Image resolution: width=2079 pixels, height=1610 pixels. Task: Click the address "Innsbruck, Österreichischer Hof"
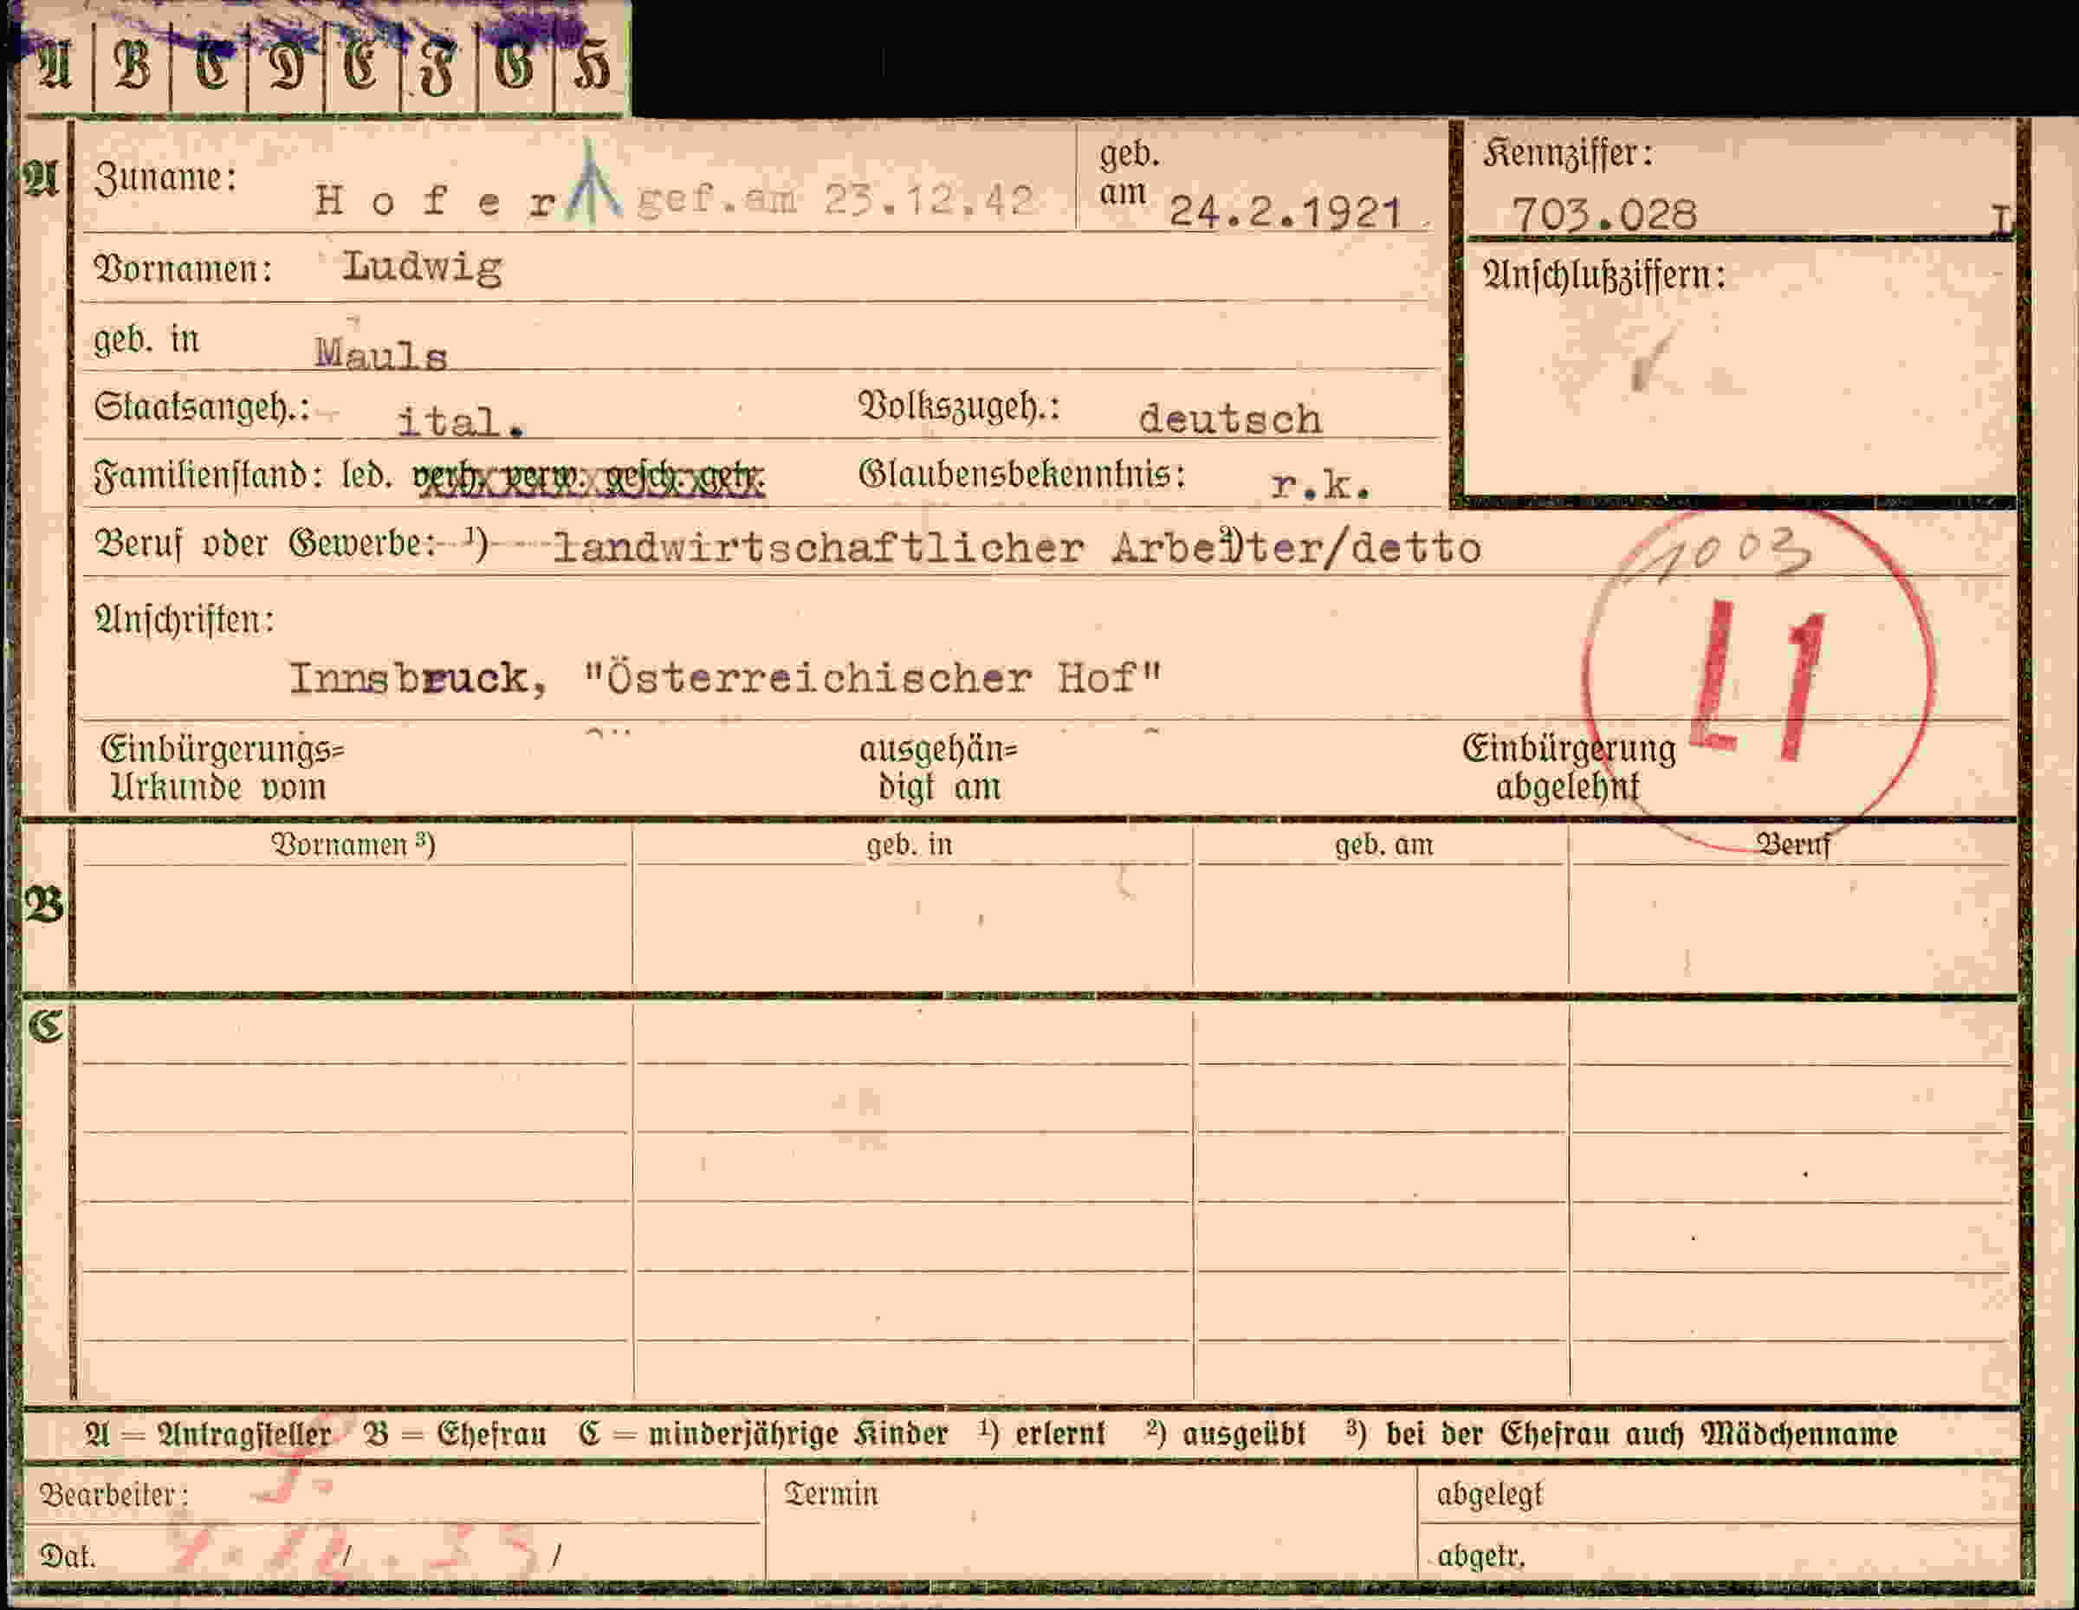point(725,677)
